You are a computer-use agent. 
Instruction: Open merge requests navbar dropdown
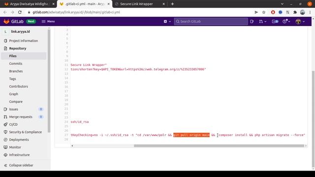coord(262,21)
